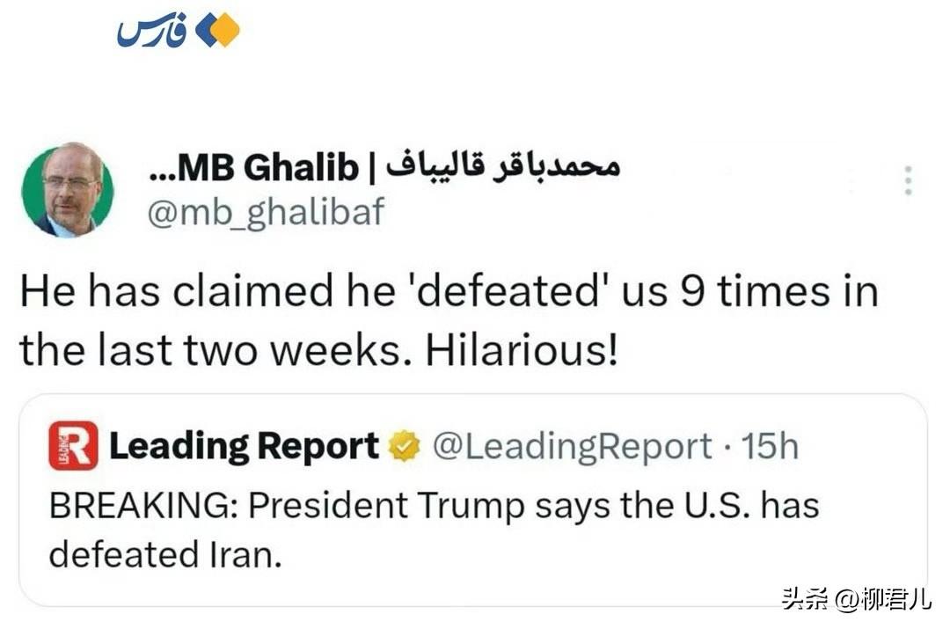The width and height of the screenshot is (950, 629).
Task: Click the "BREAKING: President Trump" quoted line
Action: click(434, 506)
